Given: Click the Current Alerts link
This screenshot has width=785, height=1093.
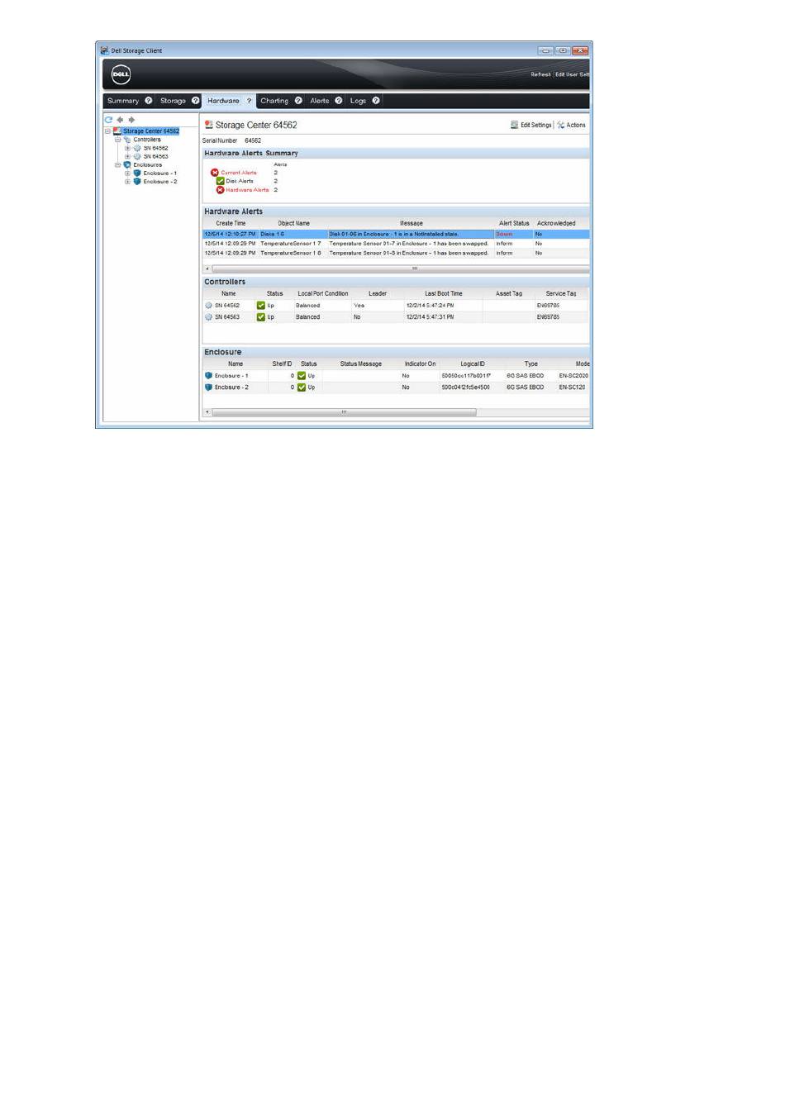Looking at the screenshot, I should (239, 173).
